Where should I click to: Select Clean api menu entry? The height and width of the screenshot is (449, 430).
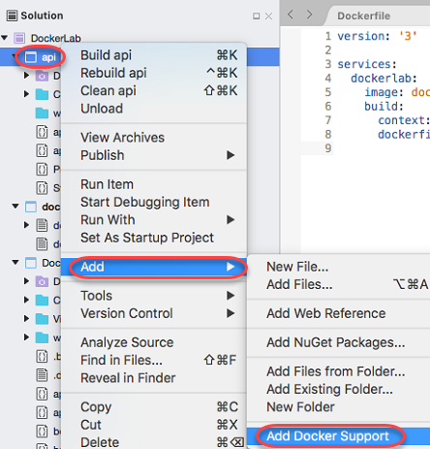tap(154, 91)
